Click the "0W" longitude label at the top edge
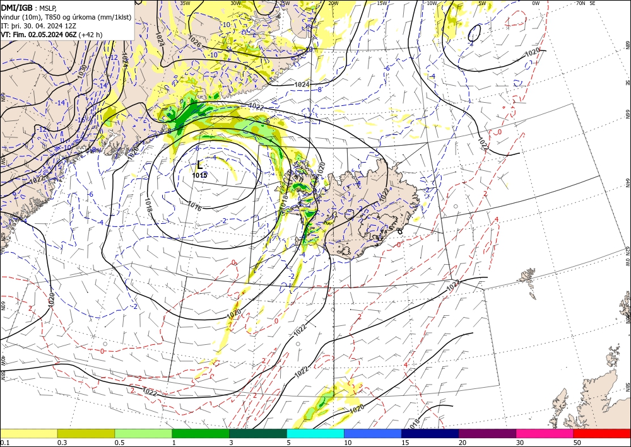631x447 pixels. [536, 3]
